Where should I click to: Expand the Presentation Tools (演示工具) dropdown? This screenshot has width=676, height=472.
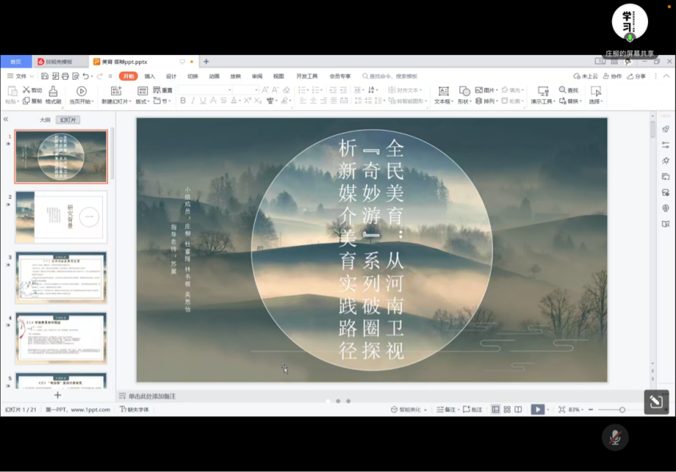click(x=543, y=101)
